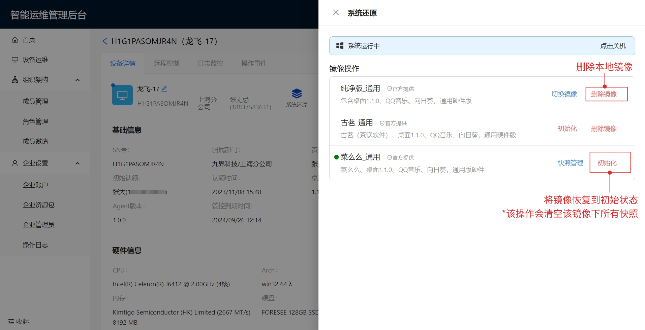The height and width of the screenshot is (330, 645).
Task: Click the org-chart icon beside 组织架构
Action: (x=15, y=80)
